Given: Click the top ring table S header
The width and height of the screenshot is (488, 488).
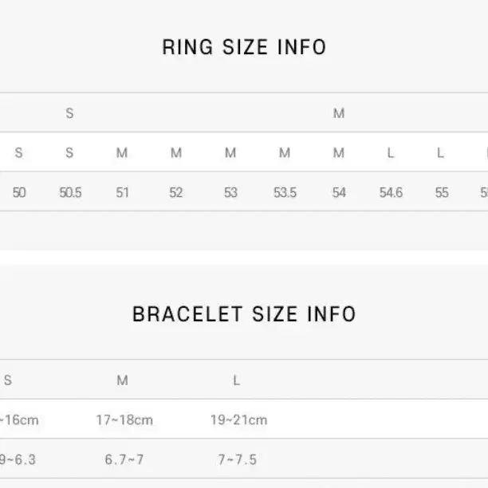Looking at the screenshot, I should tap(69, 113).
